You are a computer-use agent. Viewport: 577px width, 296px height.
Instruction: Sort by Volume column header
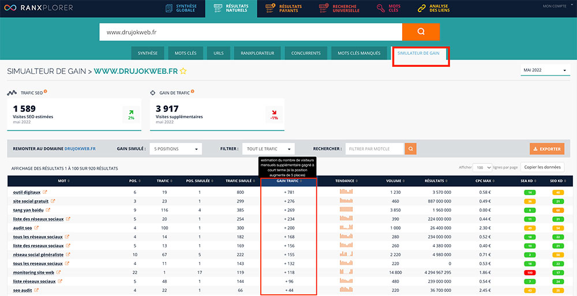395,181
